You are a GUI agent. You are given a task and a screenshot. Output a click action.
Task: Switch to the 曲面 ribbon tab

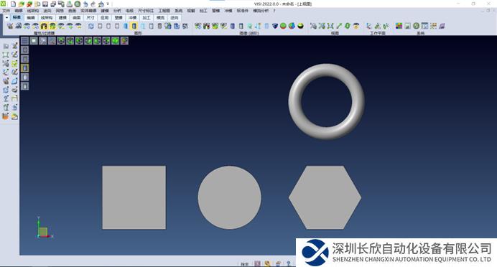coord(76,18)
